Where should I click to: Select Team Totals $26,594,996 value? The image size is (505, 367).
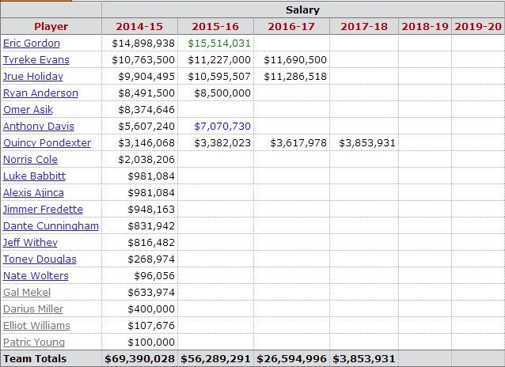pos(291,359)
